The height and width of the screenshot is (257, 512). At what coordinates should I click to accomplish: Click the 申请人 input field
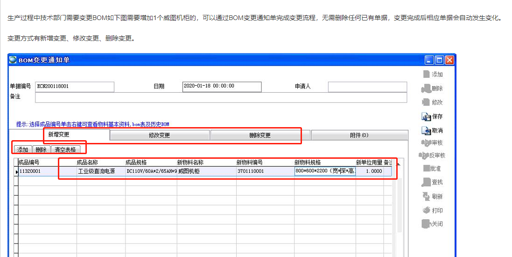click(367, 87)
